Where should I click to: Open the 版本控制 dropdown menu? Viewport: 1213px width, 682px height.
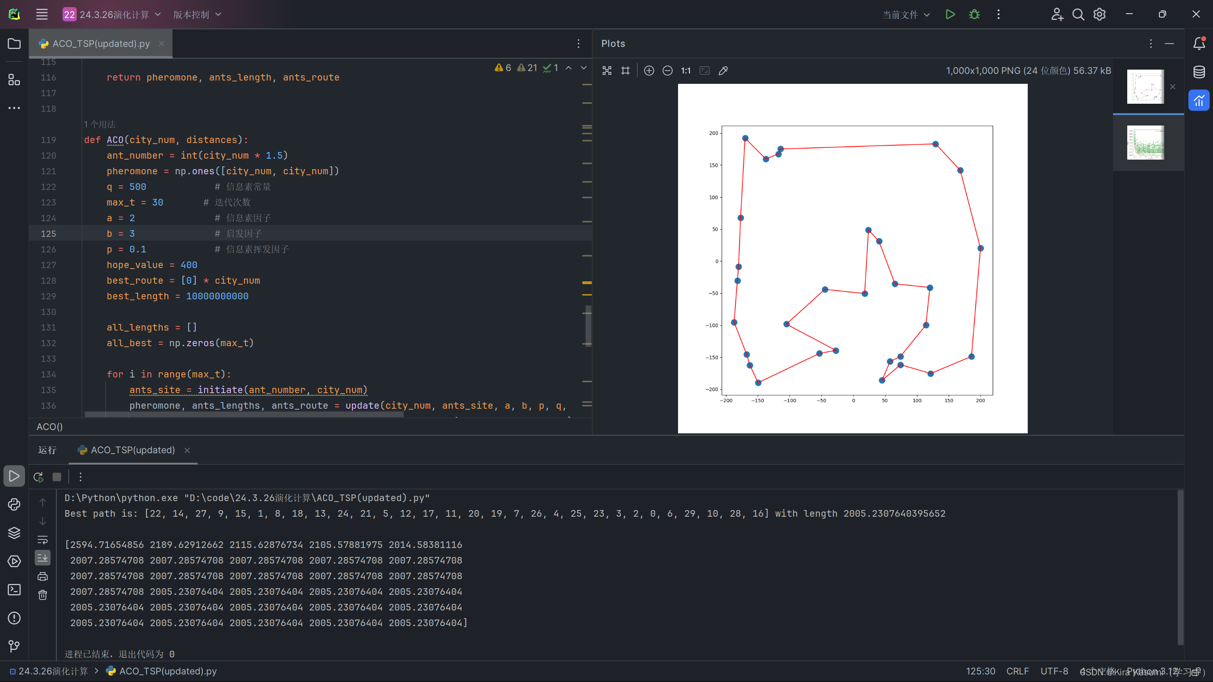(197, 14)
